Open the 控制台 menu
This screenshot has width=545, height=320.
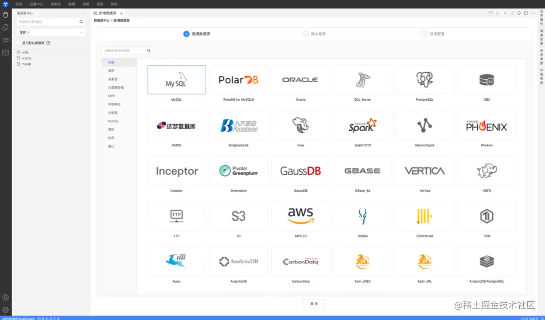[56, 4]
